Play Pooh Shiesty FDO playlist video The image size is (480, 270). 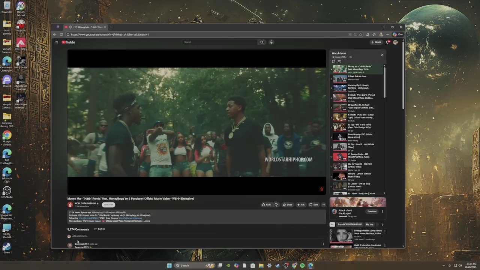click(x=356, y=137)
